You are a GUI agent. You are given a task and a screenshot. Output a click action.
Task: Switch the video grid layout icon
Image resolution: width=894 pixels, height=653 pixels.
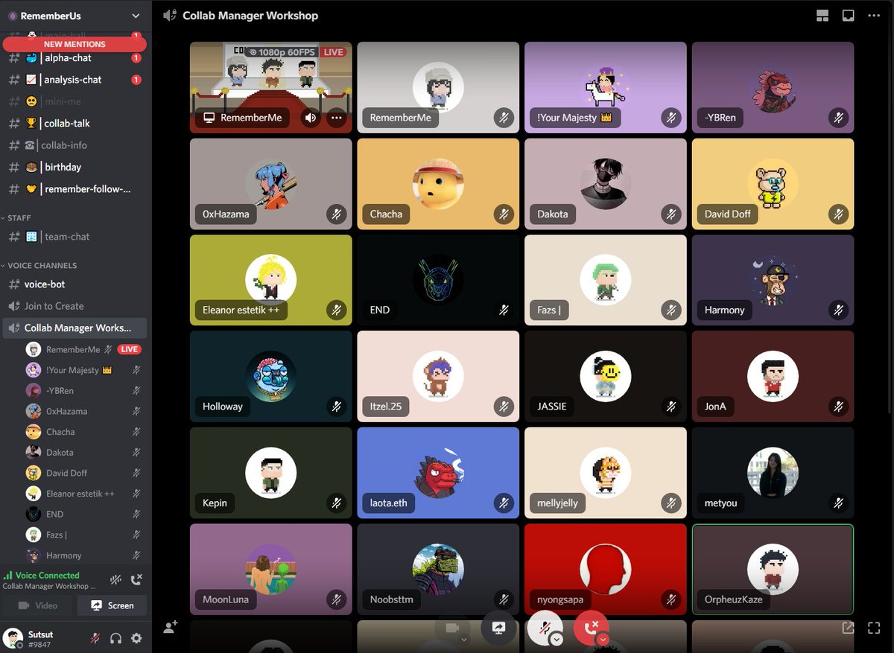point(822,16)
